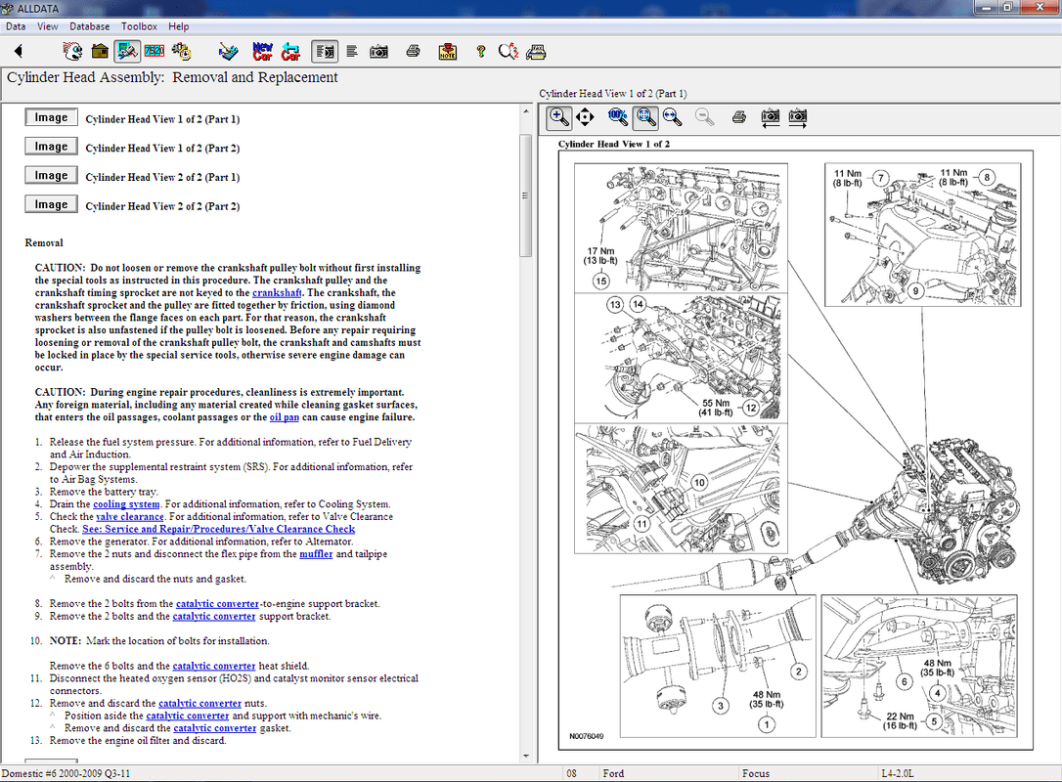Open Valve Clearance Check procedure link

(219, 530)
